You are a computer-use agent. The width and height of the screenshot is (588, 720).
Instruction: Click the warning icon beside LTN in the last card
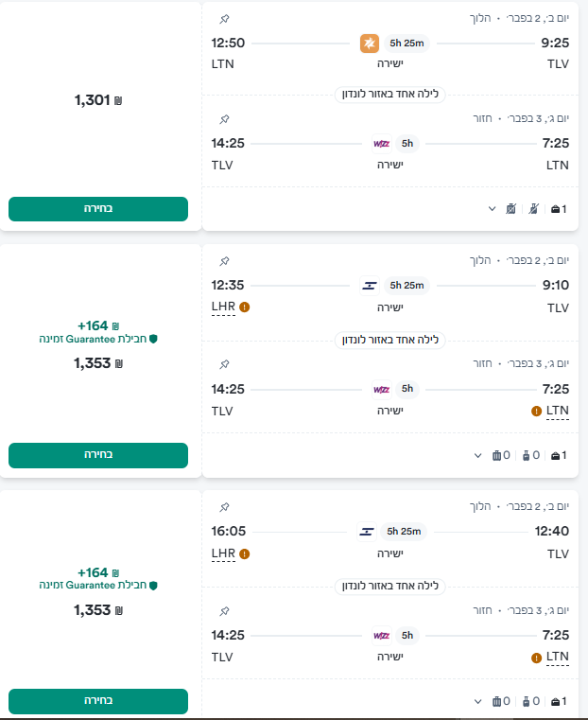coord(537,657)
